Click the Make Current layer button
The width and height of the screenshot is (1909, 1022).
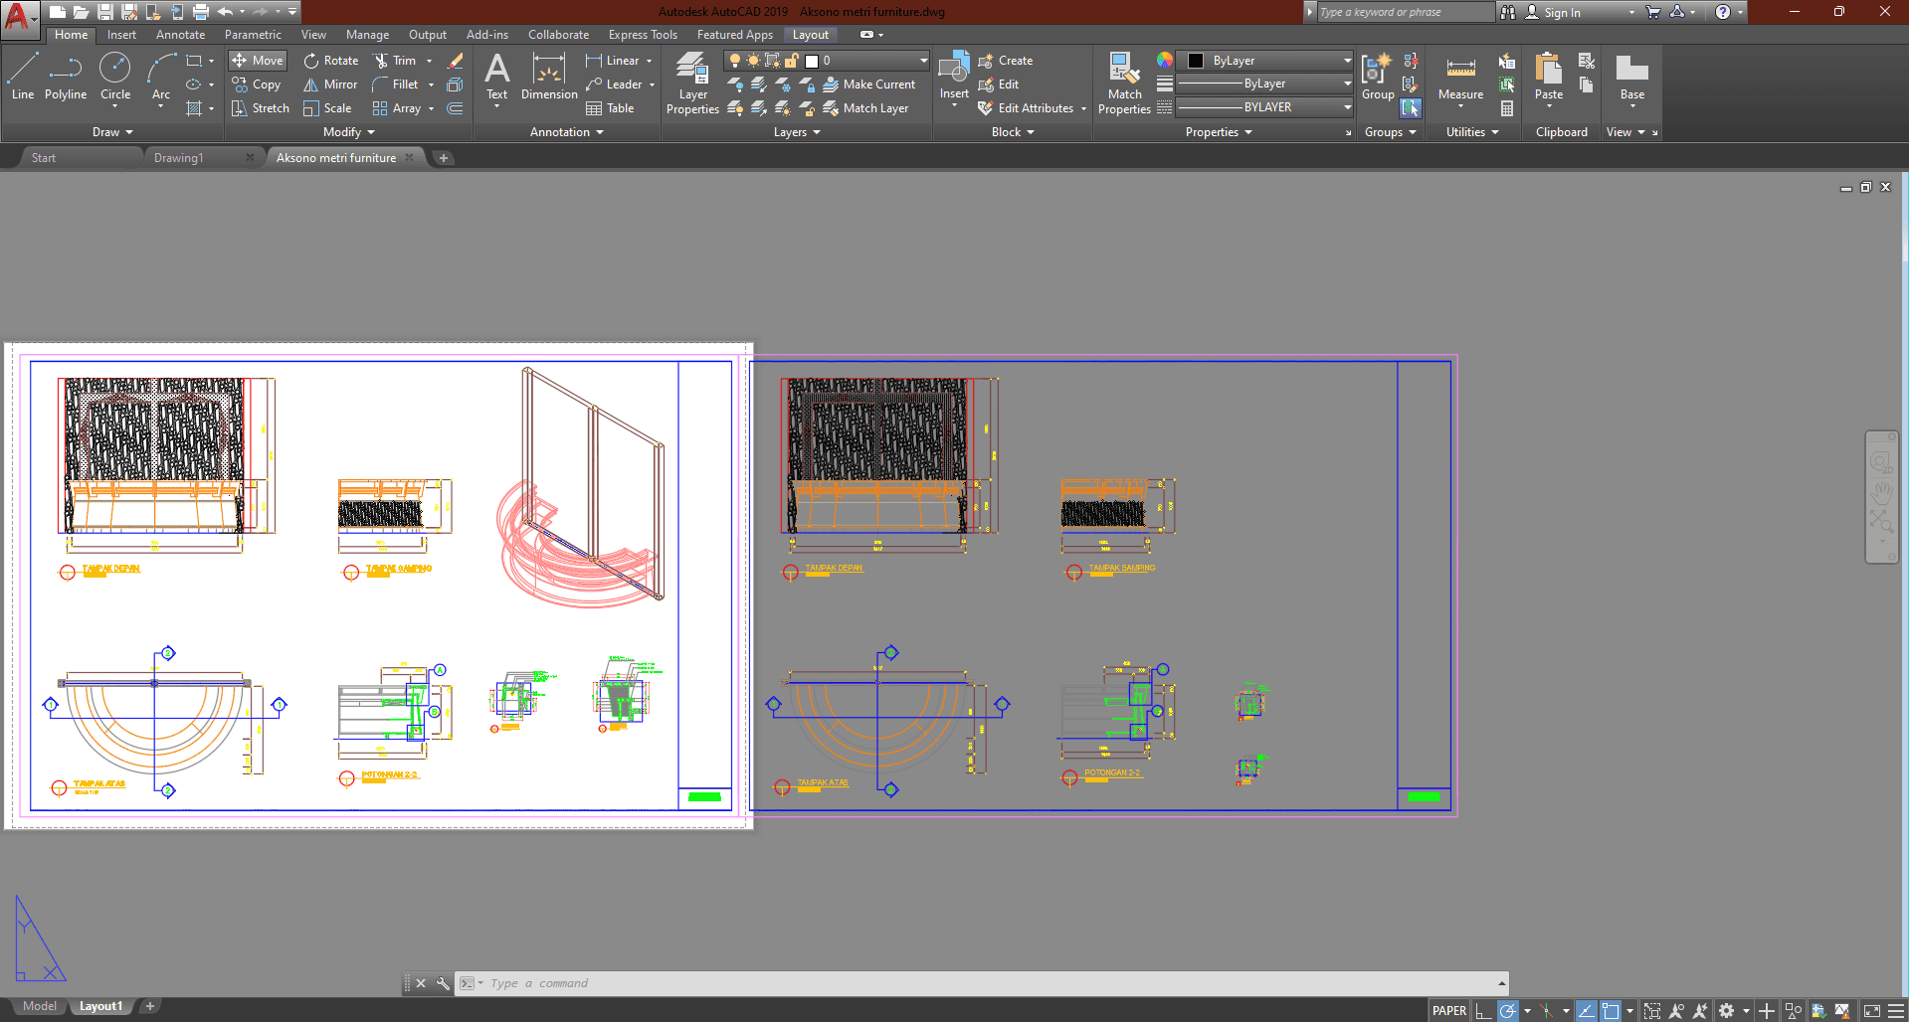[x=868, y=85]
